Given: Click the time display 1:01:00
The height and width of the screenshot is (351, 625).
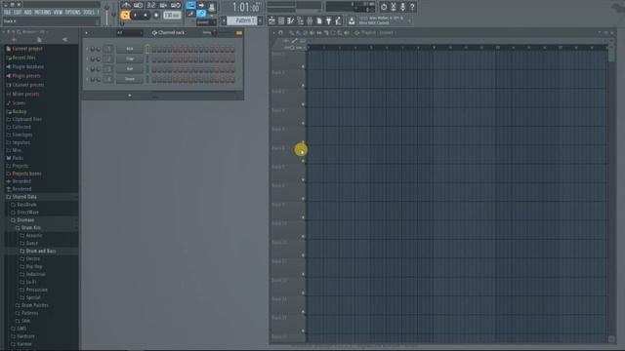Looking at the screenshot, I should tap(245, 7).
